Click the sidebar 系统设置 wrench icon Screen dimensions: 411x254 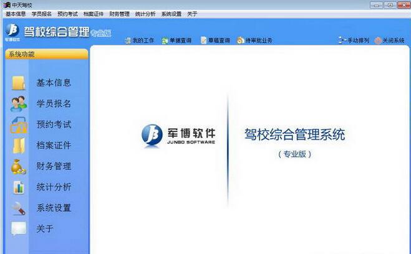pyautogui.click(x=19, y=208)
